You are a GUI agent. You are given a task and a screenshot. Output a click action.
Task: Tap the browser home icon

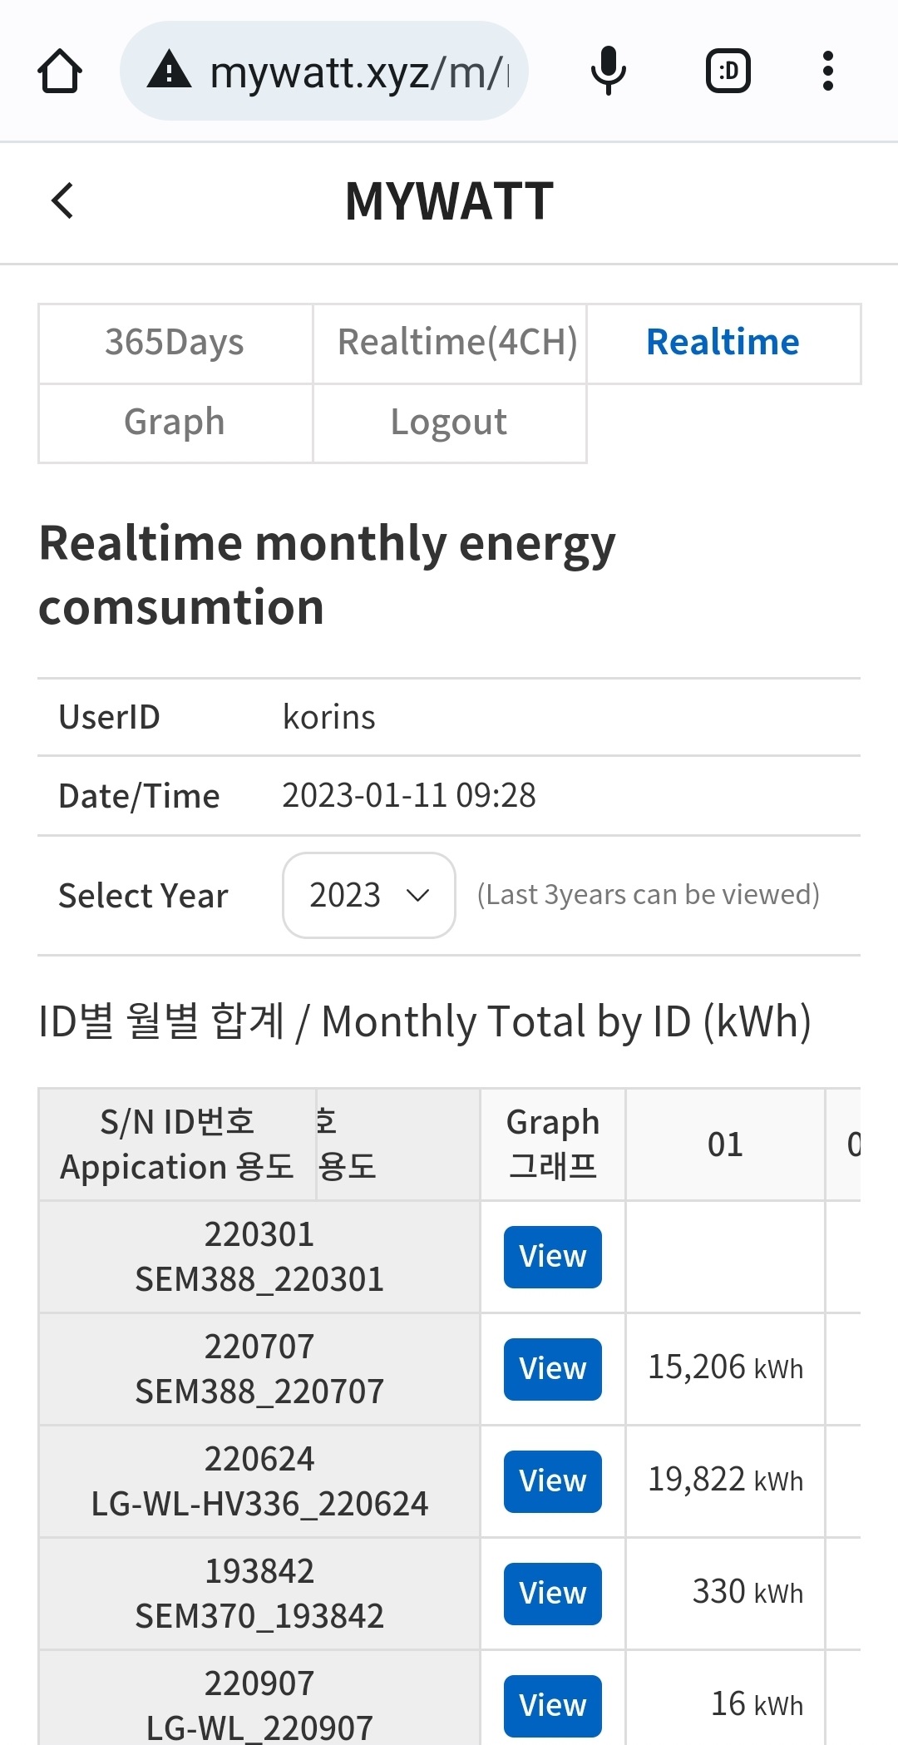click(60, 72)
